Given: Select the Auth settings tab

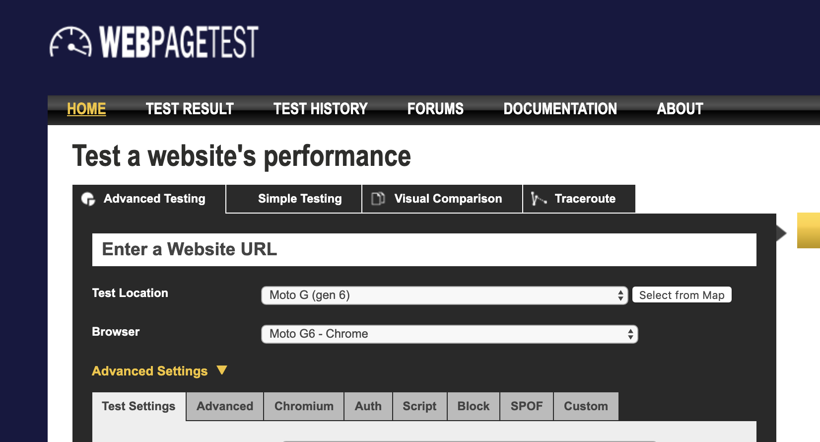Looking at the screenshot, I should coord(368,406).
